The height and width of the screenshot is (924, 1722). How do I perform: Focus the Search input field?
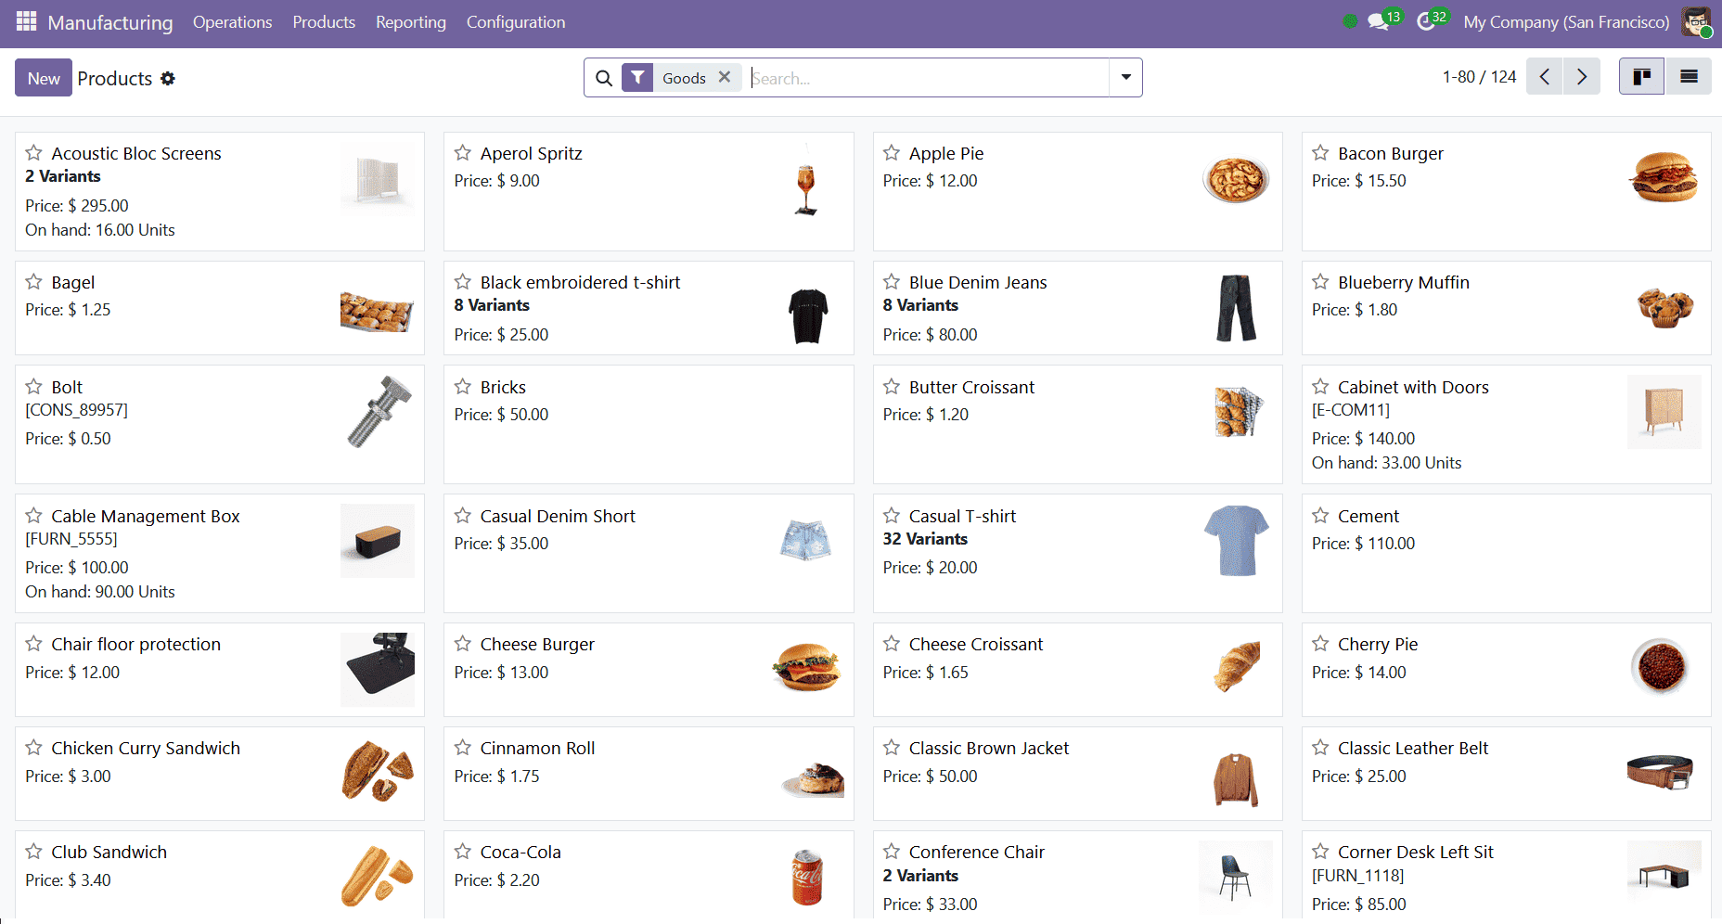[x=928, y=78]
